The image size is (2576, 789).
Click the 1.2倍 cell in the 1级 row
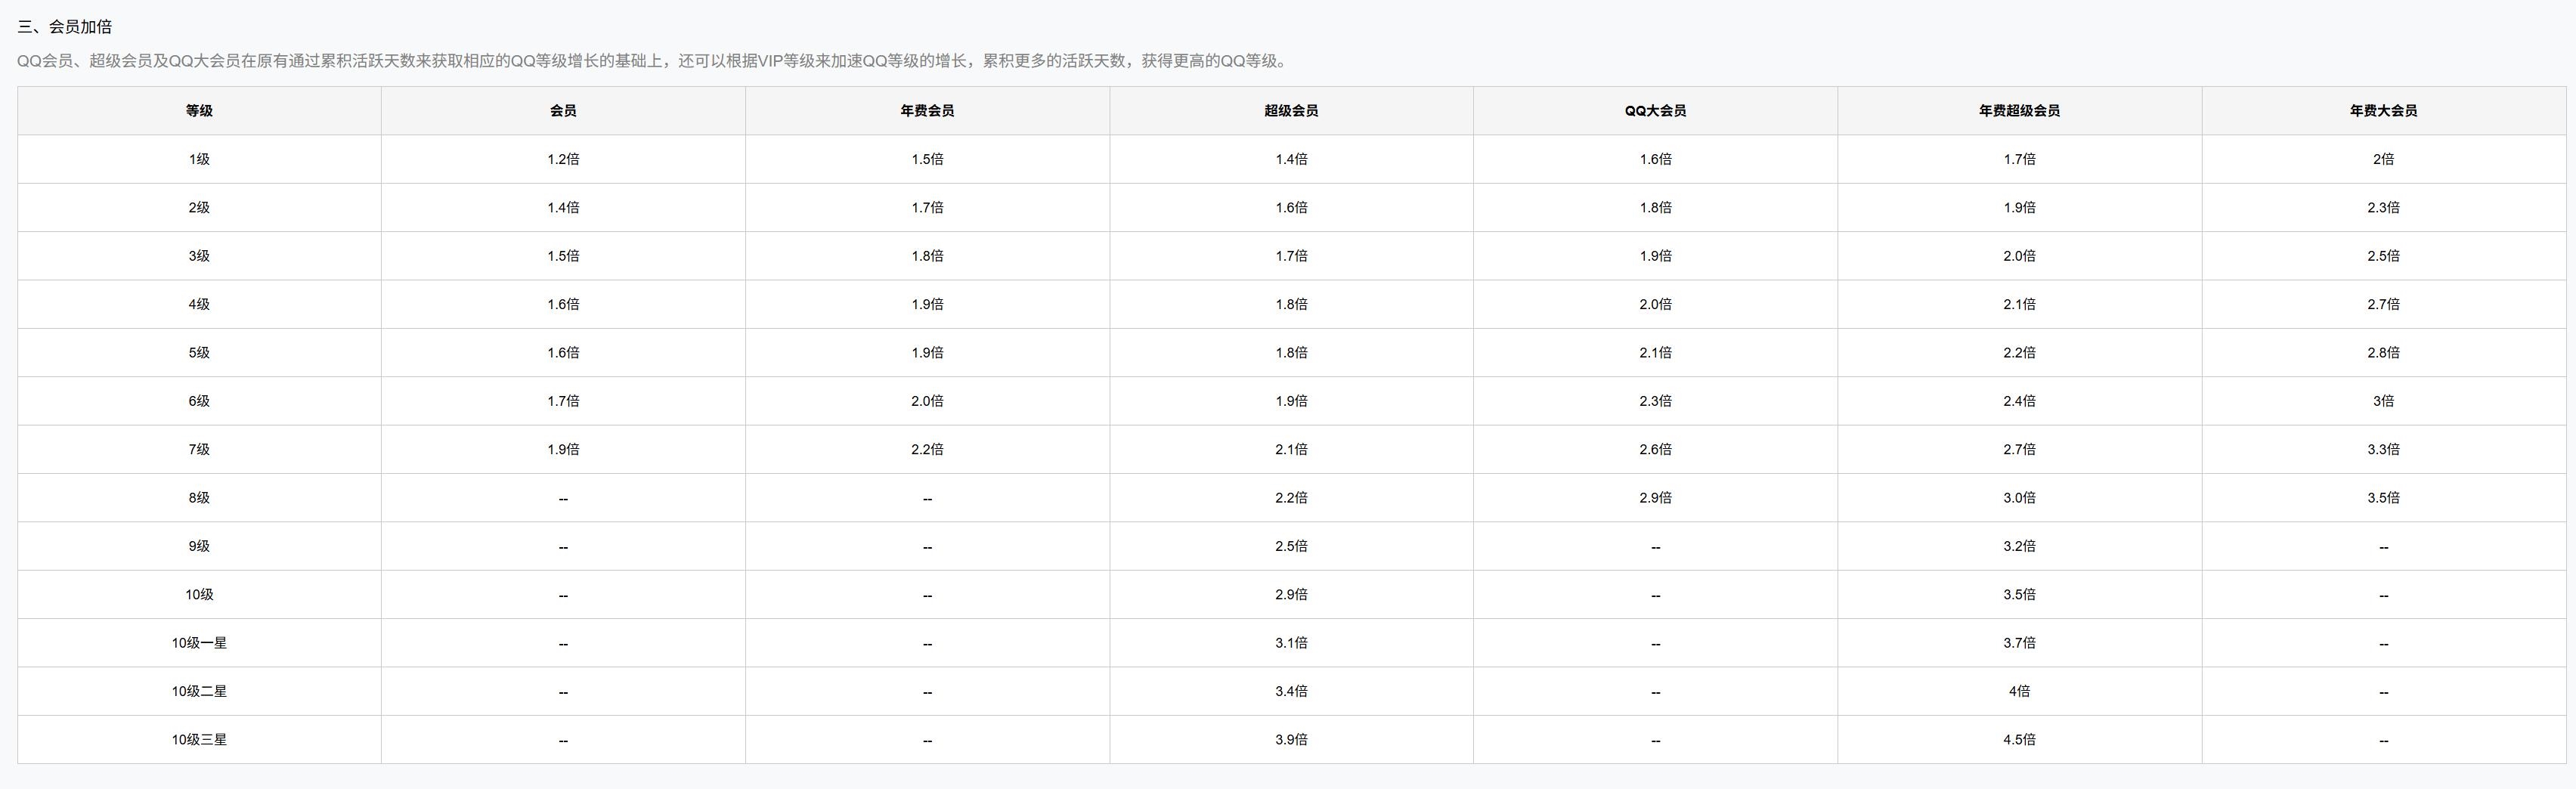click(563, 159)
